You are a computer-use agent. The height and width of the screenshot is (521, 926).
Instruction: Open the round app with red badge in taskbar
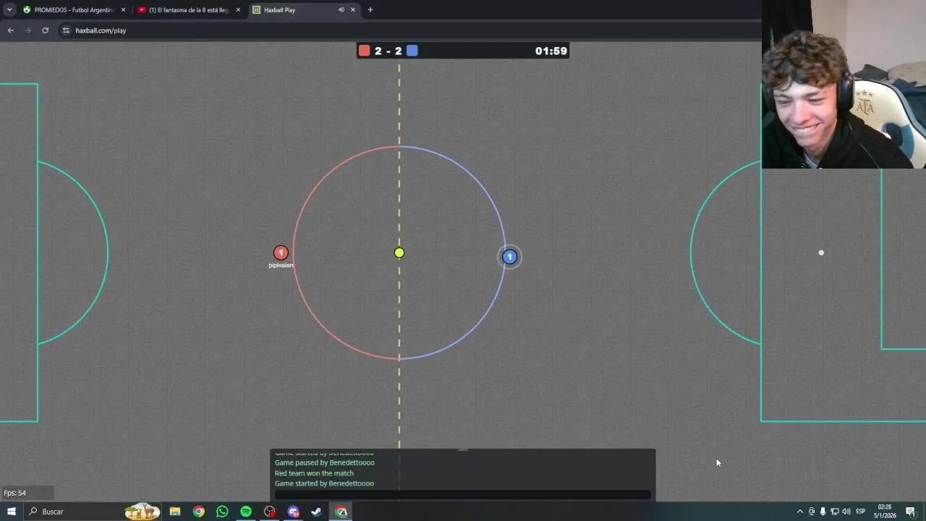coord(270,512)
